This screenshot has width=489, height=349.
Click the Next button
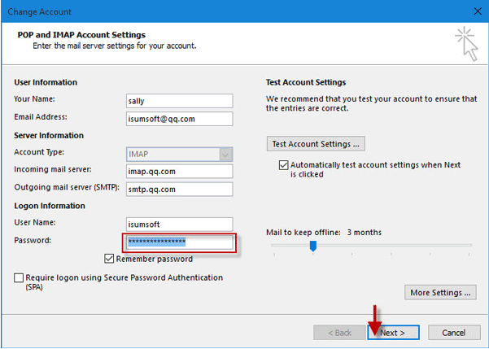click(393, 333)
